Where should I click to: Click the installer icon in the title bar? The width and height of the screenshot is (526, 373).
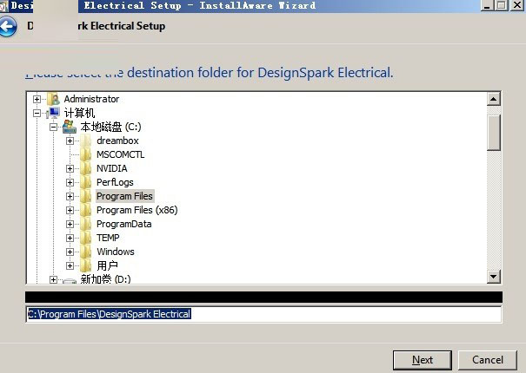[x=3, y=6]
